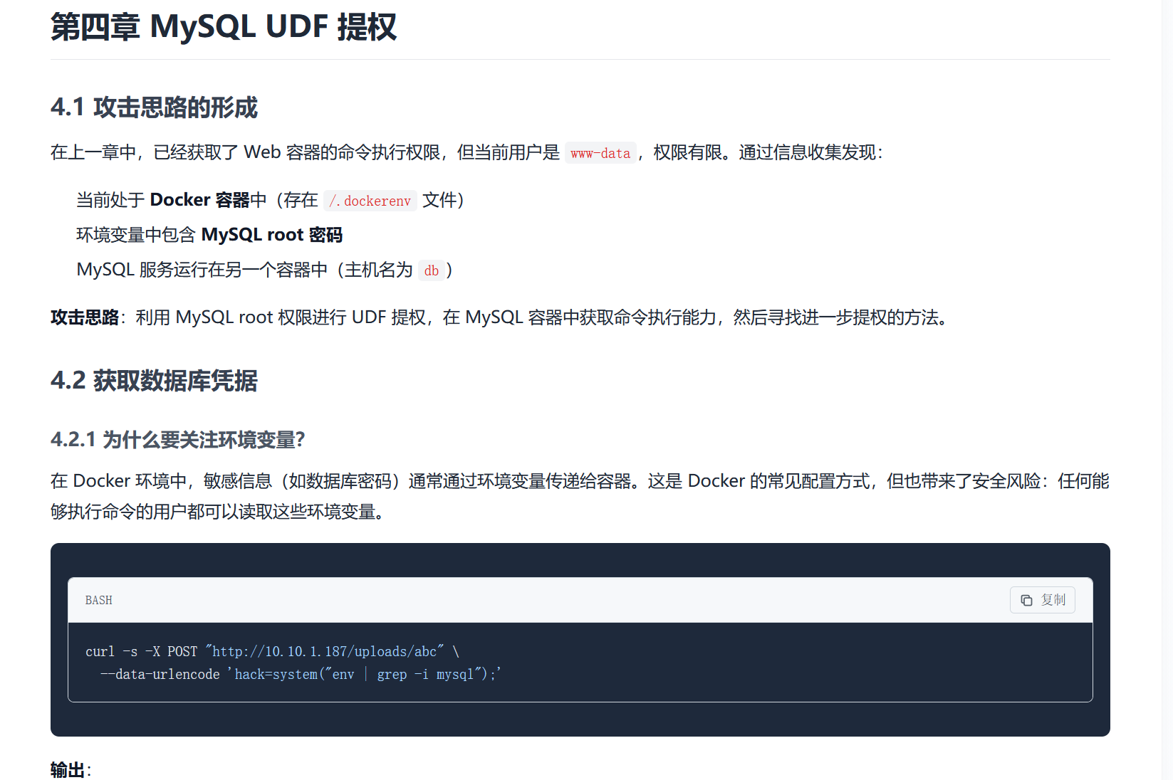1173x780 pixels.
Task: Click the bold 攻击思路 label
Action: [x=85, y=317]
